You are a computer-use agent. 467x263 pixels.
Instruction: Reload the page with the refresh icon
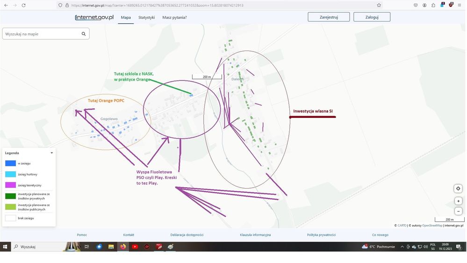[23, 5]
